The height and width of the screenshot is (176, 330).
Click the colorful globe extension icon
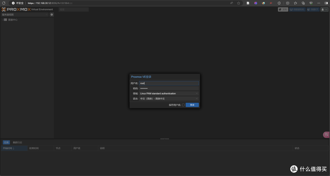263,3
